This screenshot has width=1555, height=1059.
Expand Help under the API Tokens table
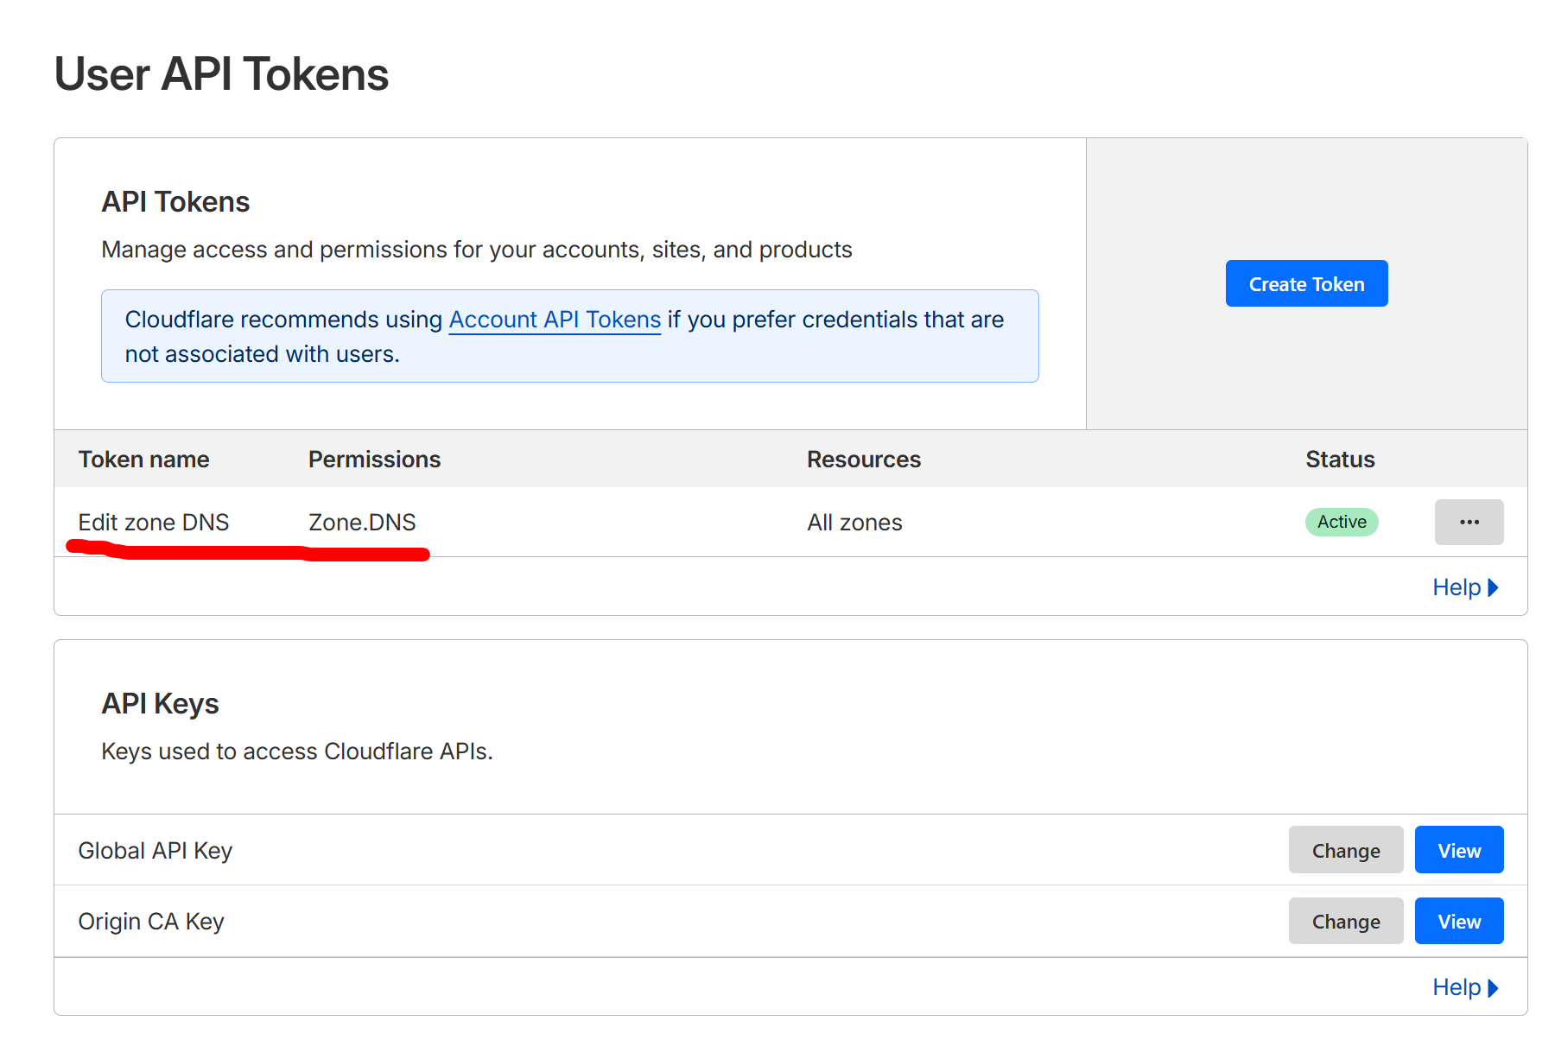[x=1465, y=587]
